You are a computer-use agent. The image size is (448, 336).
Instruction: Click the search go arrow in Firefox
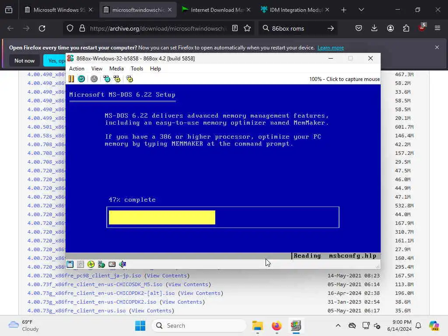(x=331, y=28)
